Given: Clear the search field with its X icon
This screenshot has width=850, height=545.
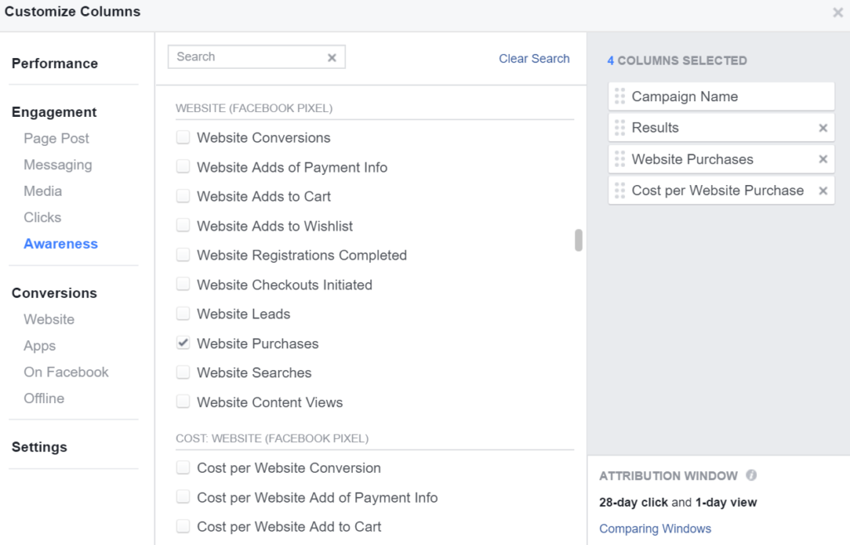Looking at the screenshot, I should 332,57.
